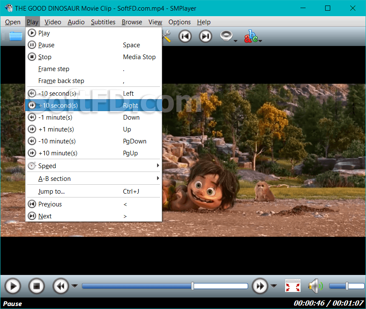
Task: Click the SMPlayer app icon in title bar
Action: point(9,8)
